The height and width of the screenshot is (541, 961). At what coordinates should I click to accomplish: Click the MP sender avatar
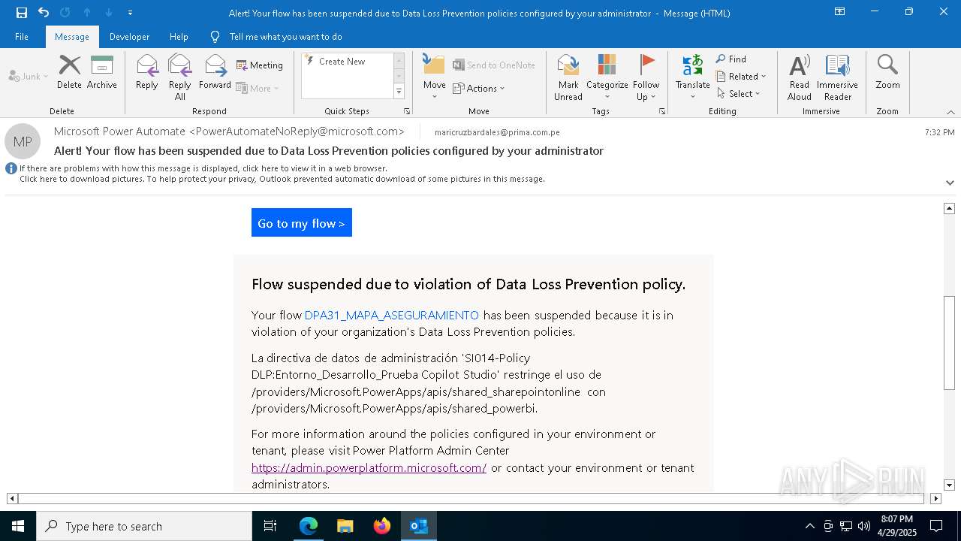pyautogui.click(x=23, y=141)
